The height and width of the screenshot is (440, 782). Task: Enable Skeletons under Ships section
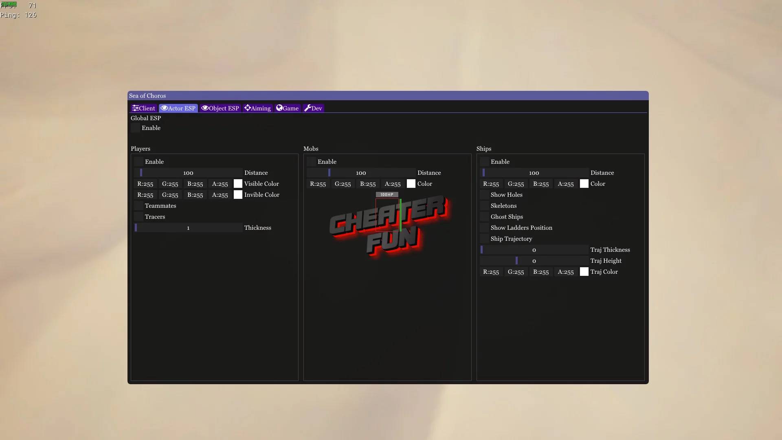click(484, 206)
